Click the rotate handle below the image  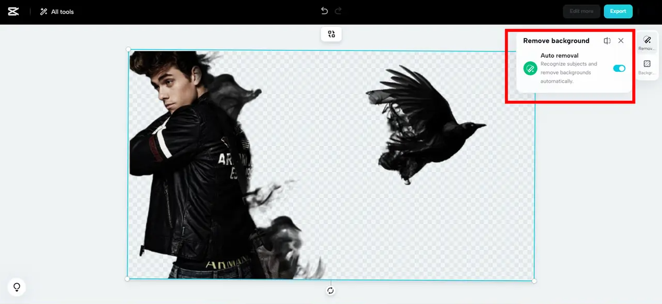tap(330, 290)
